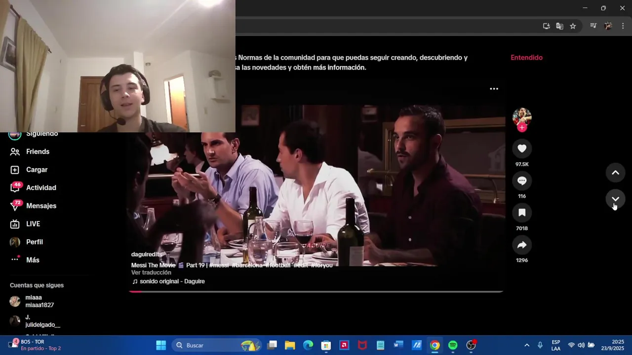Click Chrome's translate page icon
This screenshot has width=632, height=355.
click(559, 26)
